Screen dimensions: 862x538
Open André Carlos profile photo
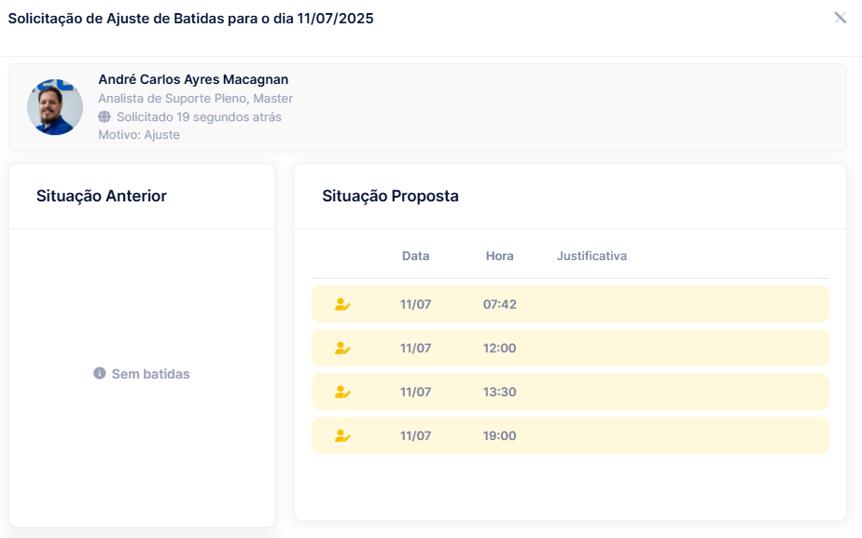[x=55, y=107]
